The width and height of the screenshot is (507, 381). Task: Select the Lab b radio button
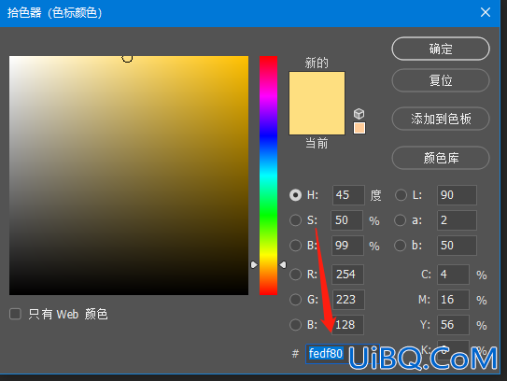click(401, 246)
